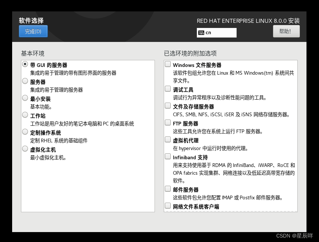The image size is (319, 242).
Task: Click description 集成的易于管理的带有图形界面的服务器
Action: (73, 73)
